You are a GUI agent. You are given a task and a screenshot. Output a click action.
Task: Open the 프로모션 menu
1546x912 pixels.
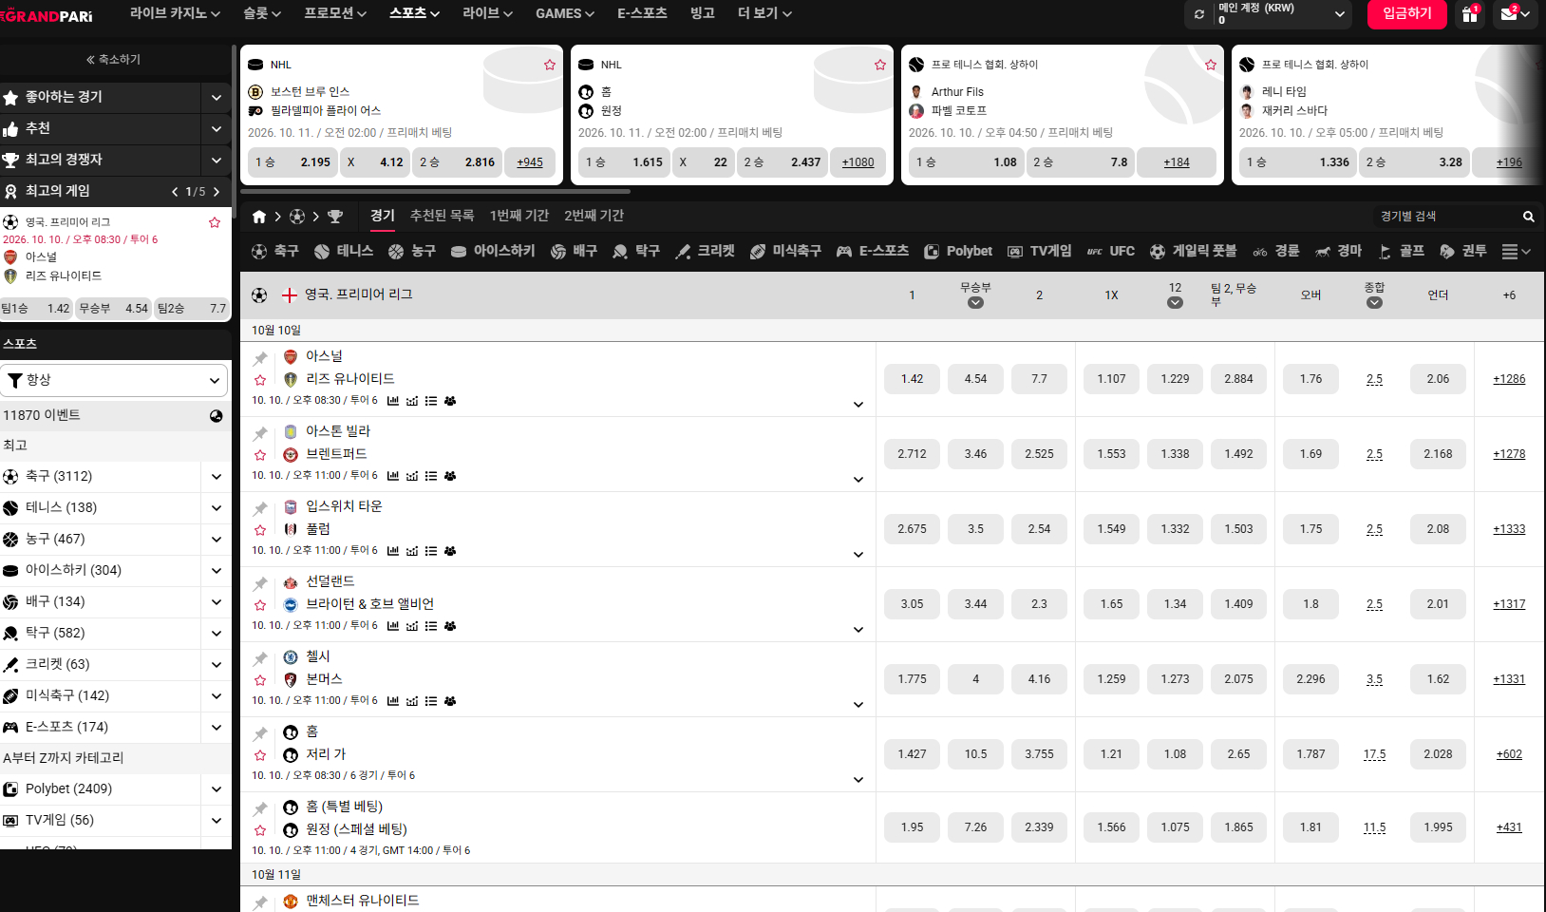click(x=335, y=13)
